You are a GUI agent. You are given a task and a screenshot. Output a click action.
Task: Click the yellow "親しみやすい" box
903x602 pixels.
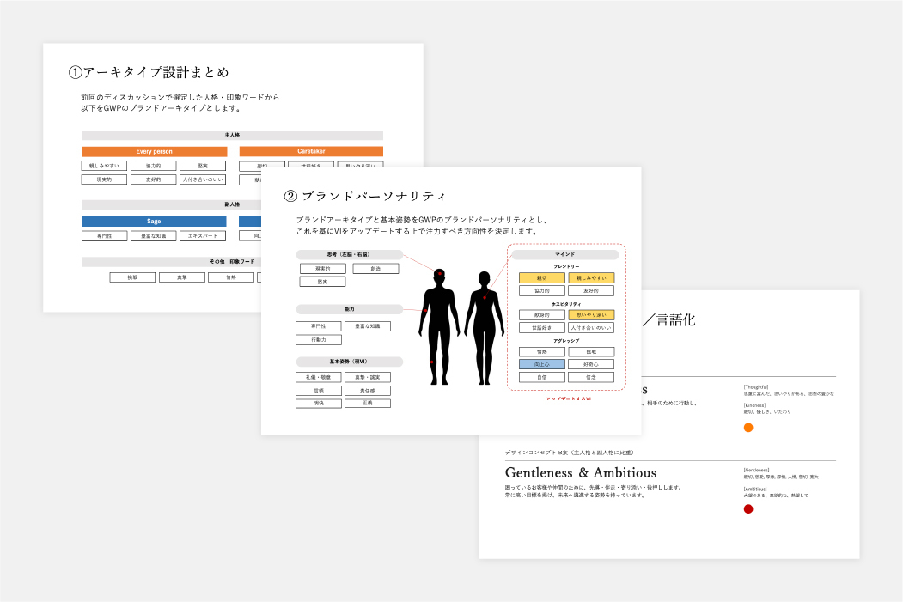click(x=591, y=278)
